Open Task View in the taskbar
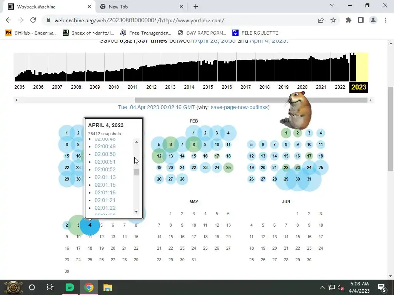 click(x=50, y=287)
